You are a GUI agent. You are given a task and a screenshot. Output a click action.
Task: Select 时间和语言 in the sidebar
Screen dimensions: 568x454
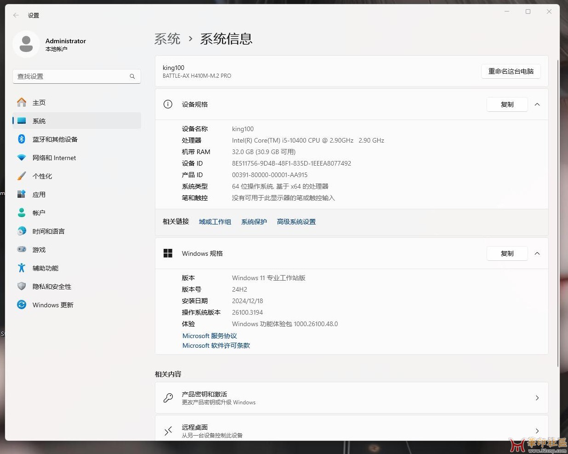[77, 231]
